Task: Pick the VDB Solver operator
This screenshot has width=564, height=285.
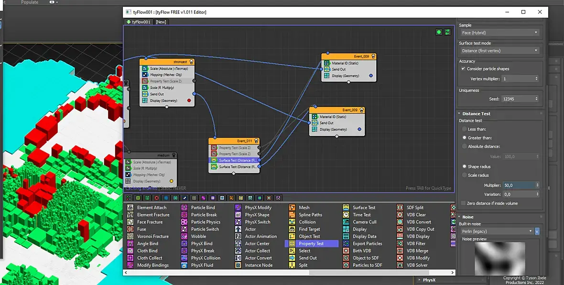Action: tap(413, 265)
